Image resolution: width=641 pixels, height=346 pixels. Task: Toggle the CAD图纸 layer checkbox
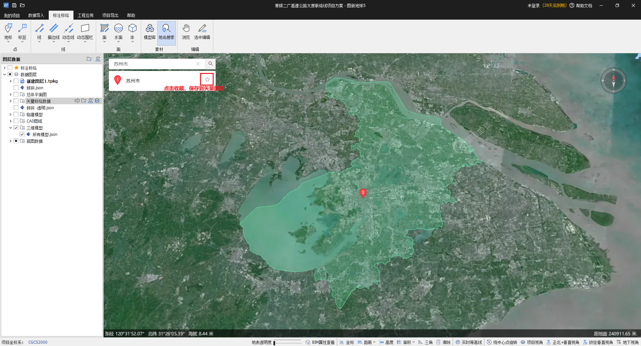point(16,121)
